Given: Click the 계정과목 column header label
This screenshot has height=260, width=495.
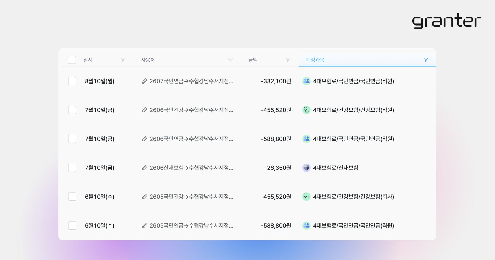Looking at the screenshot, I should [x=315, y=60].
